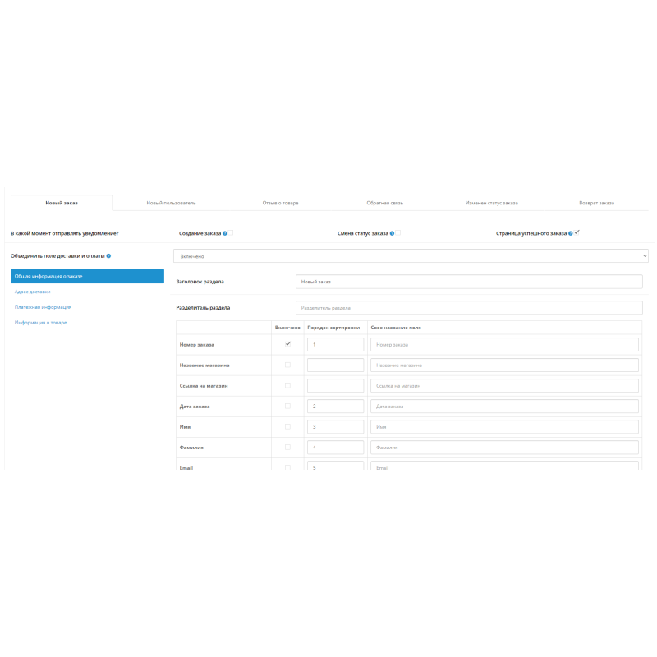Image resolution: width=657 pixels, height=657 pixels.
Task: Open help tooltip next to "Создание заказа"
Action: tap(224, 233)
